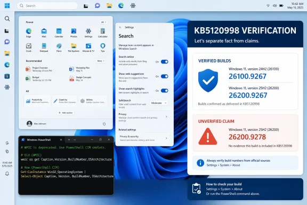307x205 pixels.
Task: Open the PowerShell new tab dropdown arrow
Action: click(x=75, y=140)
